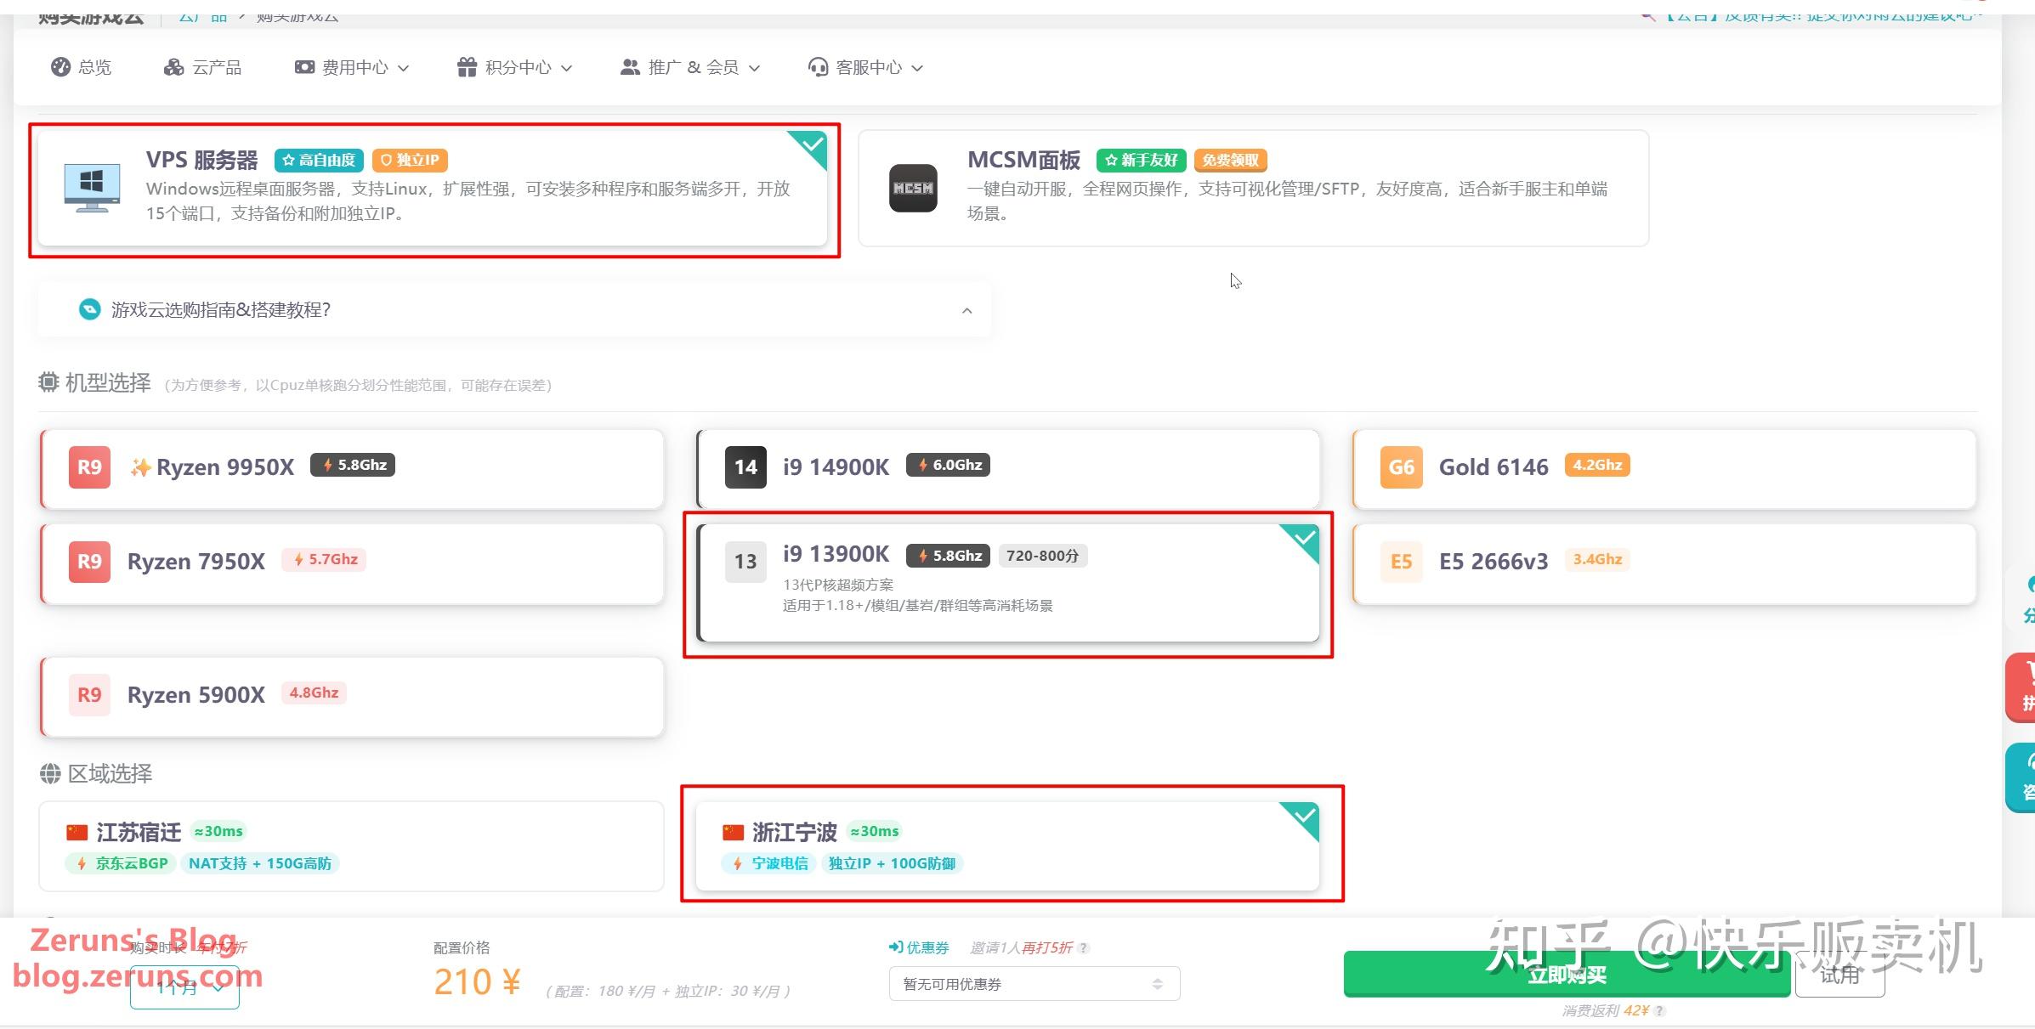Collapse the 游戏云选购指南 section chevron
Image resolution: width=2035 pixels, height=1029 pixels.
pos(966,311)
